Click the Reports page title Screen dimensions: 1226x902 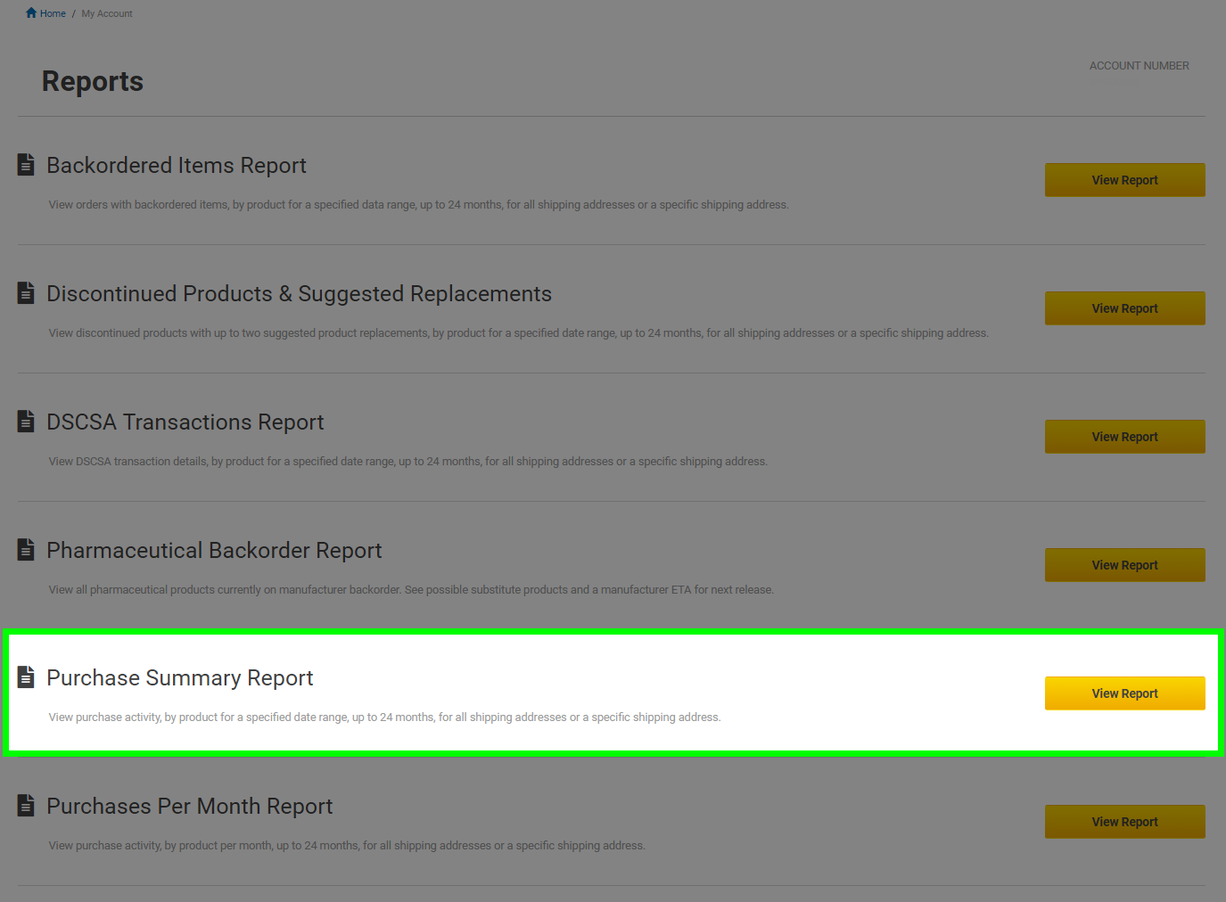pyautogui.click(x=93, y=81)
